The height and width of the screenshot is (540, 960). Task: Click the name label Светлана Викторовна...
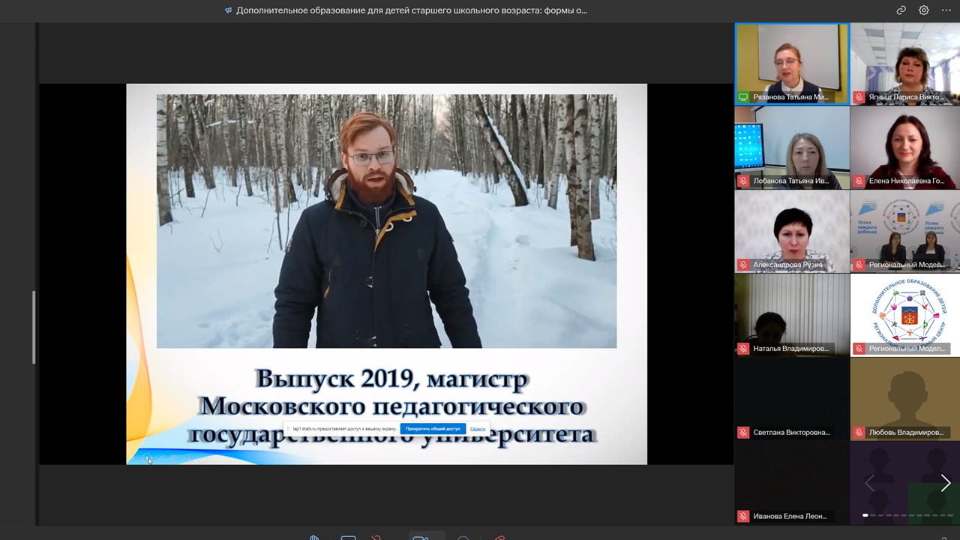(x=791, y=433)
